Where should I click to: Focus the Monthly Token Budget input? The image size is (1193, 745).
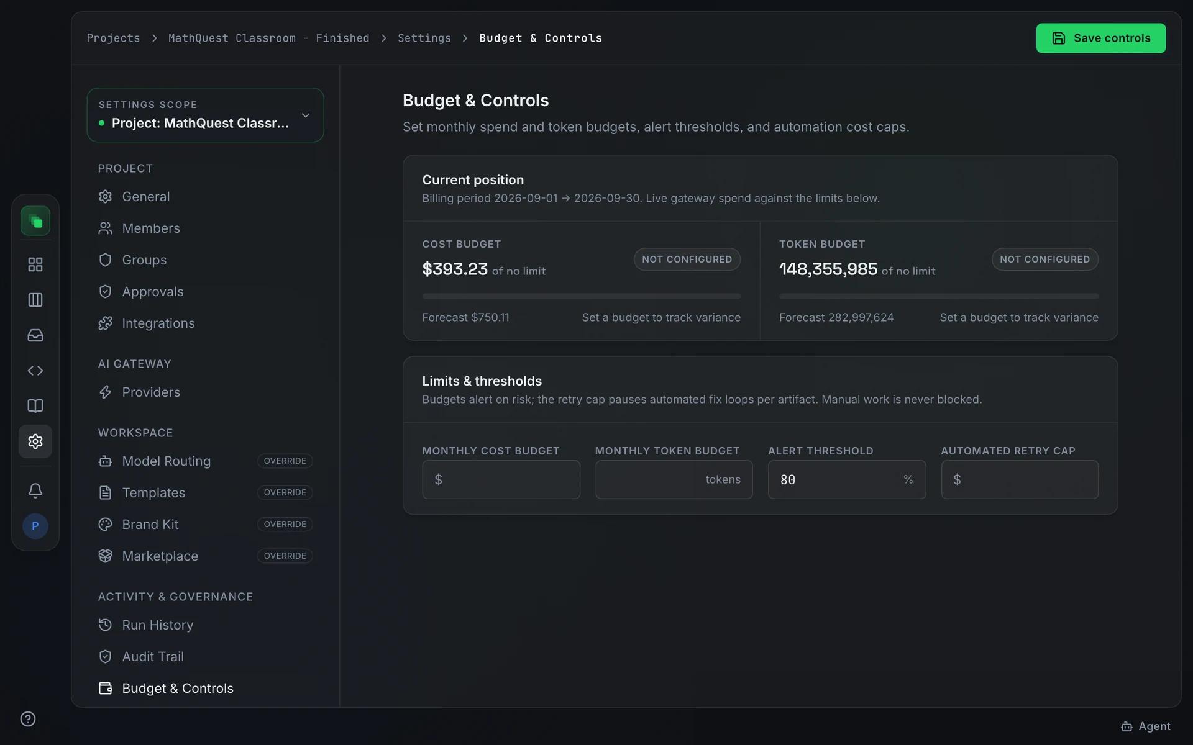[674, 479]
